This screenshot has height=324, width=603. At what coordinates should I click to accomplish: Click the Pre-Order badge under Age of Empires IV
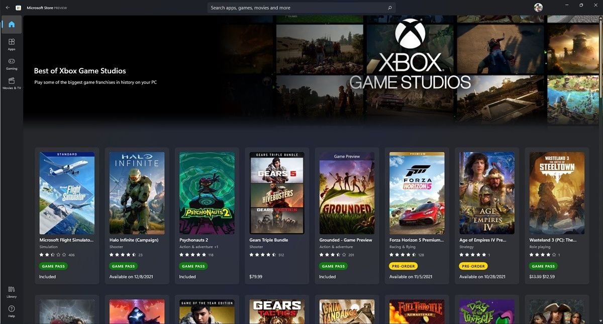point(473,266)
